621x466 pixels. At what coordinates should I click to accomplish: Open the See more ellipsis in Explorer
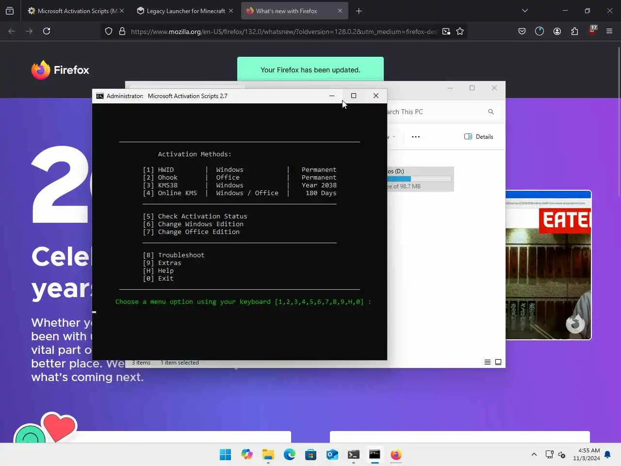416,137
